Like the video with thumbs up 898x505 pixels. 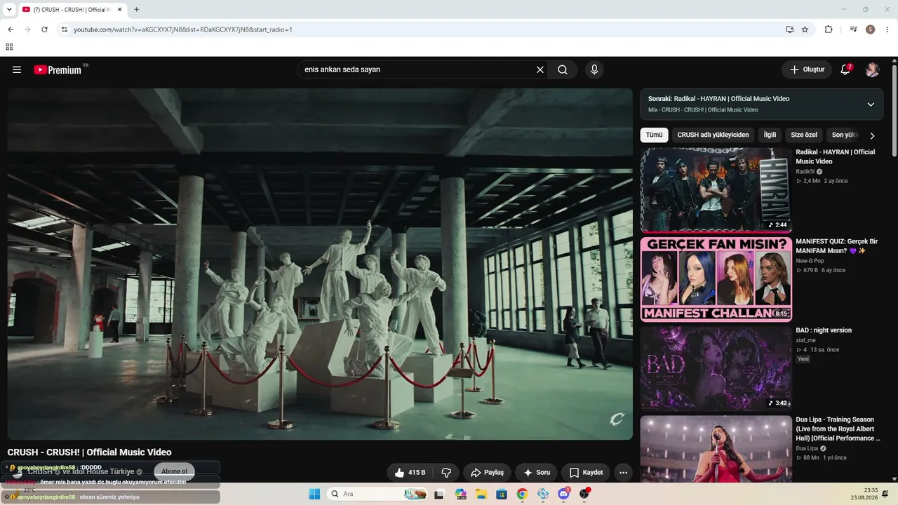[x=410, y=473]
